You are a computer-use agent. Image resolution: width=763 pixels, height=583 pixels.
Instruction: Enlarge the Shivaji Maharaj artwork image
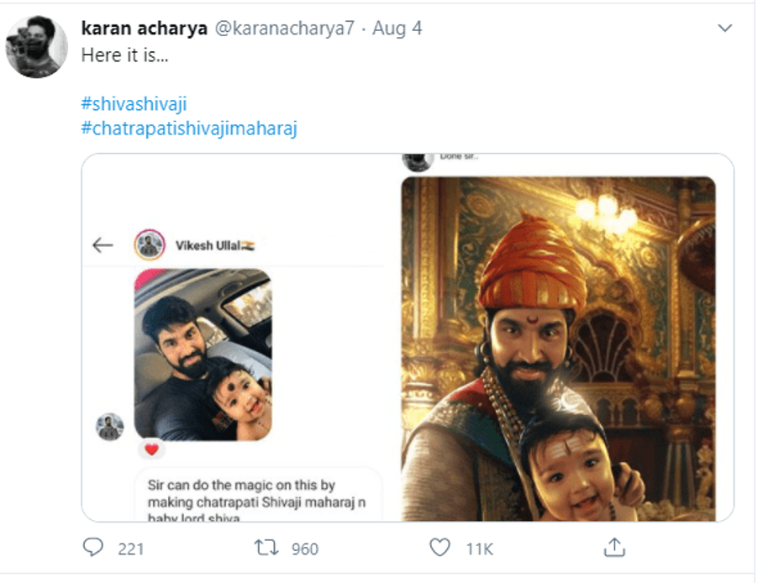pos(558,349)
